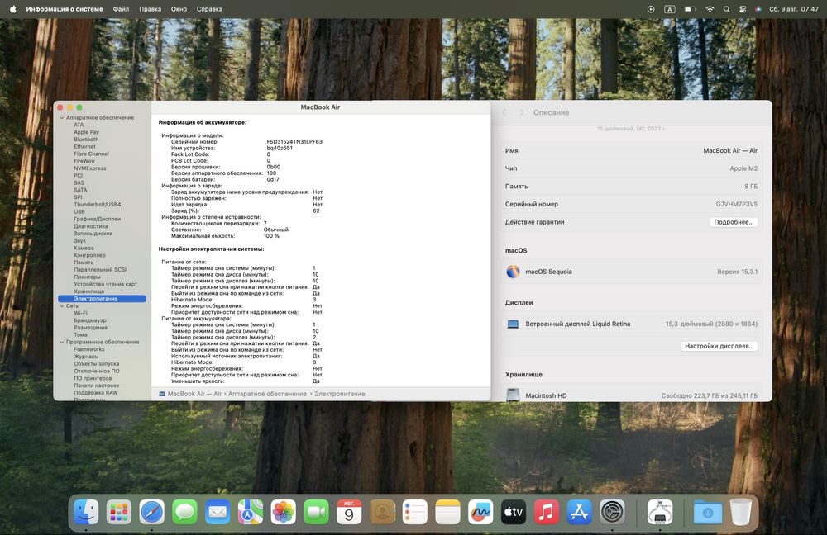Screen dimensions: 827x535
Task: Open Trash in the Dock
Action: [740, 512]
